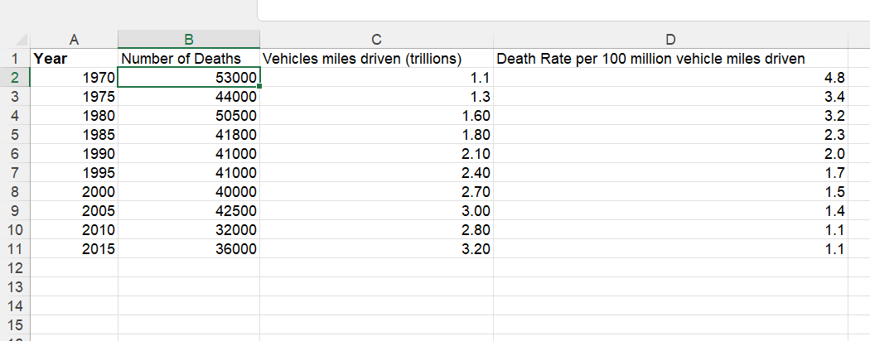The width and height of the screenshot is (870, 341).
Task: Select row 5 header
Action: pos(15,135)
